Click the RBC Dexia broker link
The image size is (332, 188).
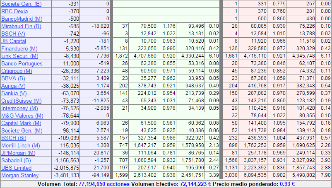[x=14, y=12]
